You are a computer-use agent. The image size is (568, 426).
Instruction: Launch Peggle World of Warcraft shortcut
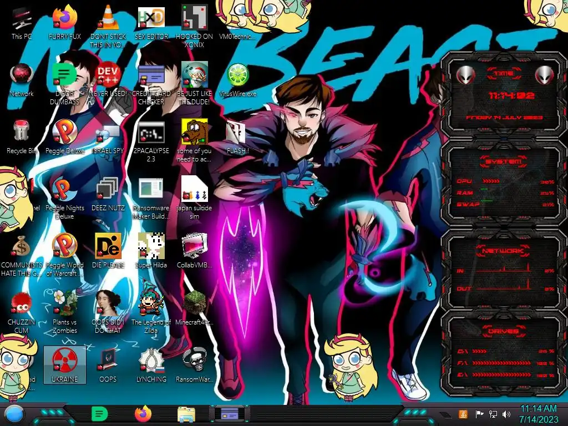coord(65,256)
